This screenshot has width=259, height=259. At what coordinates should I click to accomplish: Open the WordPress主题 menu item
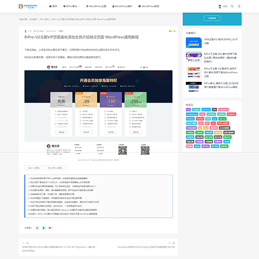[x=96, y=6]
